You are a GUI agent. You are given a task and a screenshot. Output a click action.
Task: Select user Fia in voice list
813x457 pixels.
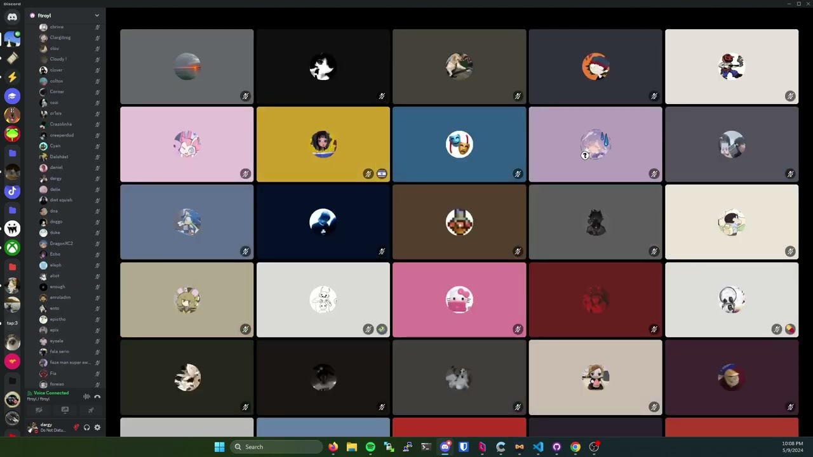tap(69, 373)
